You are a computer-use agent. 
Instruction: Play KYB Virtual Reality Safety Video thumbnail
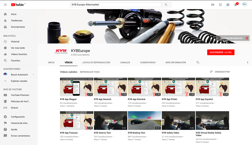pyautogui.click(x=212, y=120)
